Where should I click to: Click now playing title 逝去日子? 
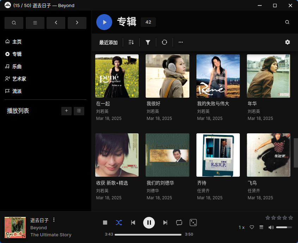pos(39,220)
